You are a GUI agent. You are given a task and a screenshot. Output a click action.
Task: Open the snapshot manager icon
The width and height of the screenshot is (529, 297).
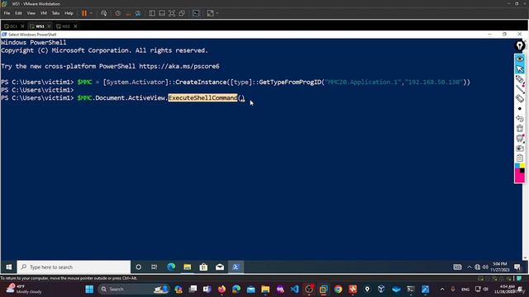pyautogui.click(x=138, y=13)
